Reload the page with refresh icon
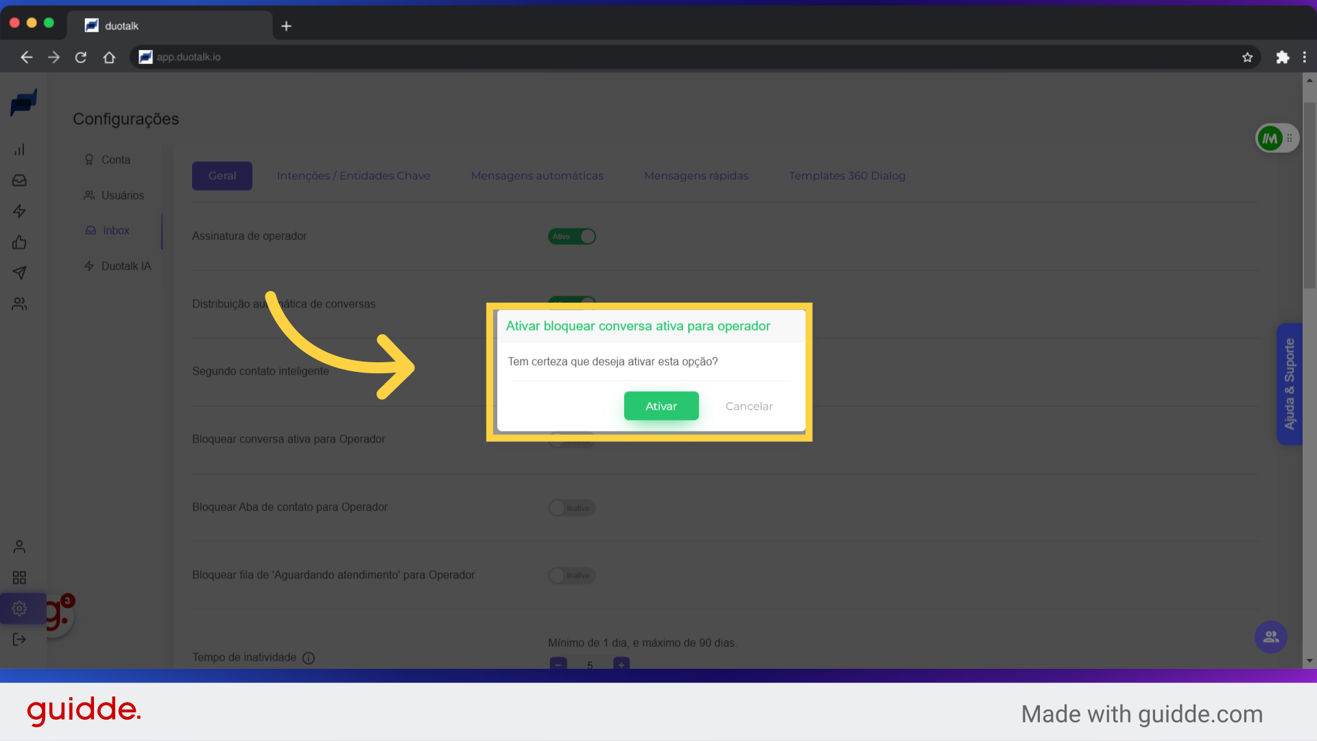Screen dimensions: 1317x741 [81, 58]
